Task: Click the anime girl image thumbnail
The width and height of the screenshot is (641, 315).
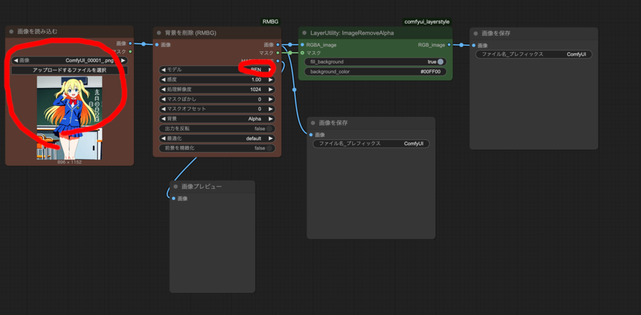Action: [x=69, y=117]
